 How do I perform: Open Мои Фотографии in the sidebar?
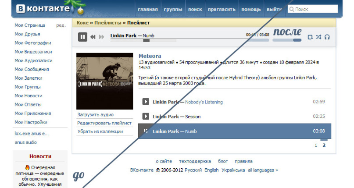[33, 43]
